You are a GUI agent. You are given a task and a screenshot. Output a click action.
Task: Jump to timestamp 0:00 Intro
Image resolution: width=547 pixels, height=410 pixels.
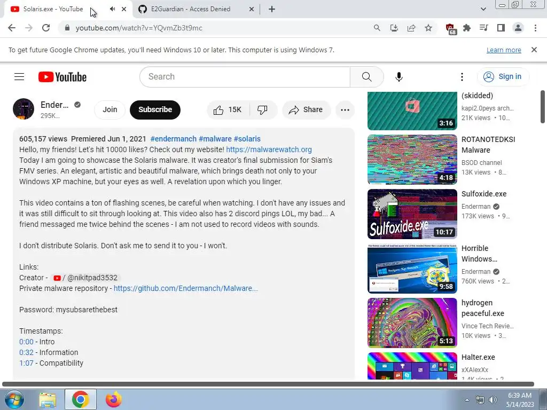[x=26, y=342]
